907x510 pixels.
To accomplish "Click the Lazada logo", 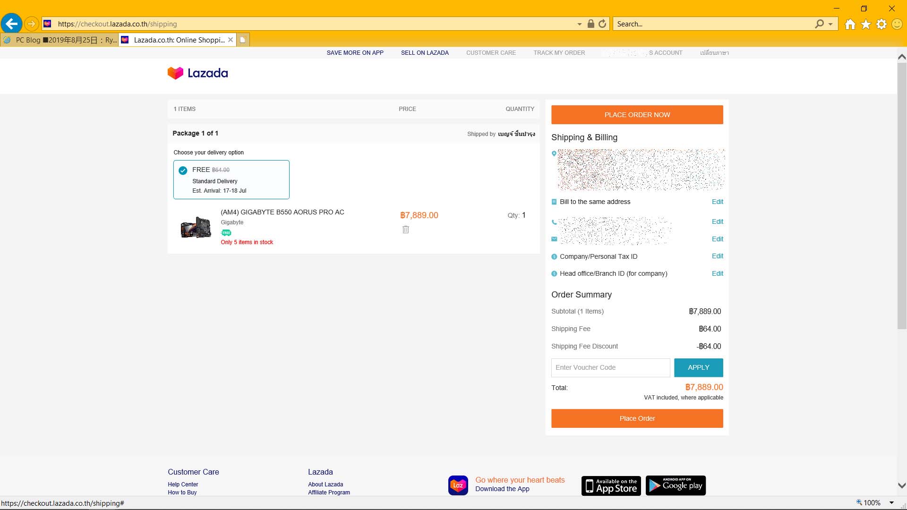I will tap(197, 73).
